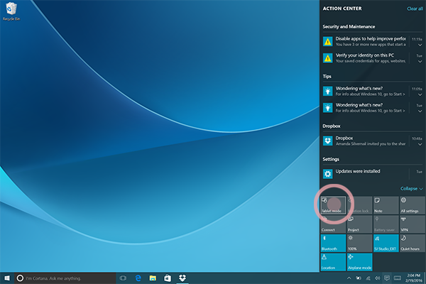Open Task View from taskbar
This screenshot has height=284, width=426.
click(x=123, y=278)
